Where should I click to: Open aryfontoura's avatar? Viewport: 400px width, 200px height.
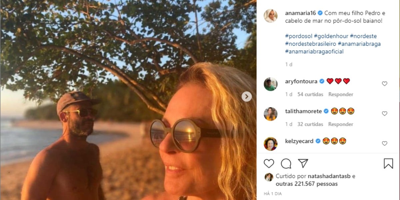click(x=271, y=84)
